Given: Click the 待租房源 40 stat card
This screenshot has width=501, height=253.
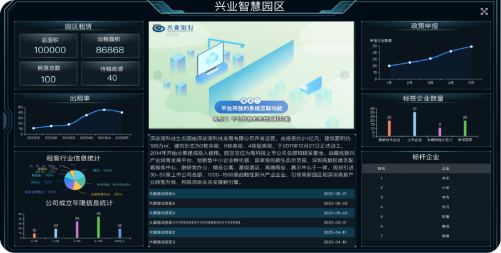Looking at the screenshot, I should click(111, 73).
